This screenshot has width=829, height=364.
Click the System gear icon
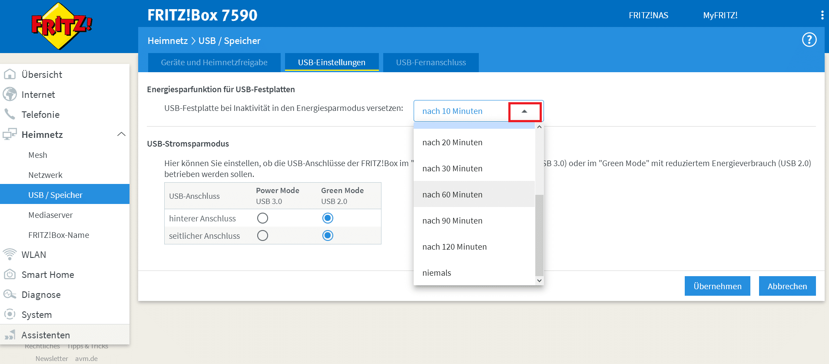[x=10, y=314]
